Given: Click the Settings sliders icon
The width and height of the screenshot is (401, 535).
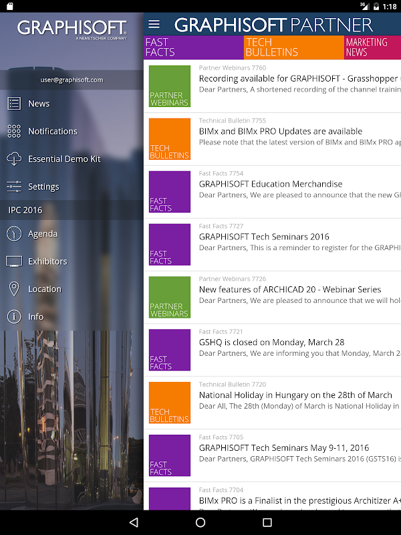Looking at the screenshot, I should 14,187.
